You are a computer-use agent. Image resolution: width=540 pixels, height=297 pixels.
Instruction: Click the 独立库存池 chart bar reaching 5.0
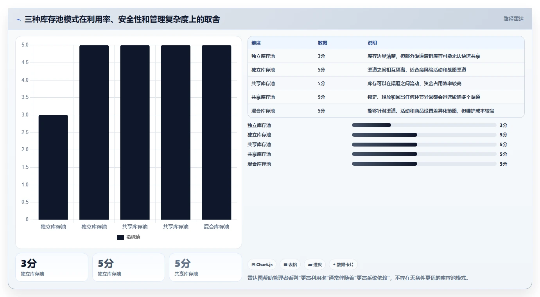[94, 132]
